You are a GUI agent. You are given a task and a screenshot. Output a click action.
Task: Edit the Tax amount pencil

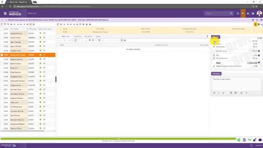coord(214,55)
